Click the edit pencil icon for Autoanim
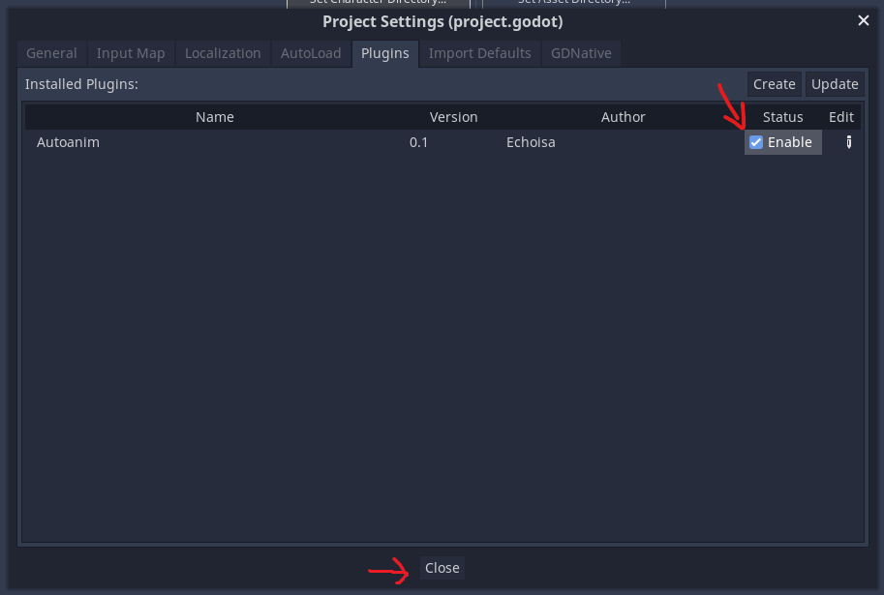Image resolution: width=884 pixels, height=595 pixels. tap(848, 142)
